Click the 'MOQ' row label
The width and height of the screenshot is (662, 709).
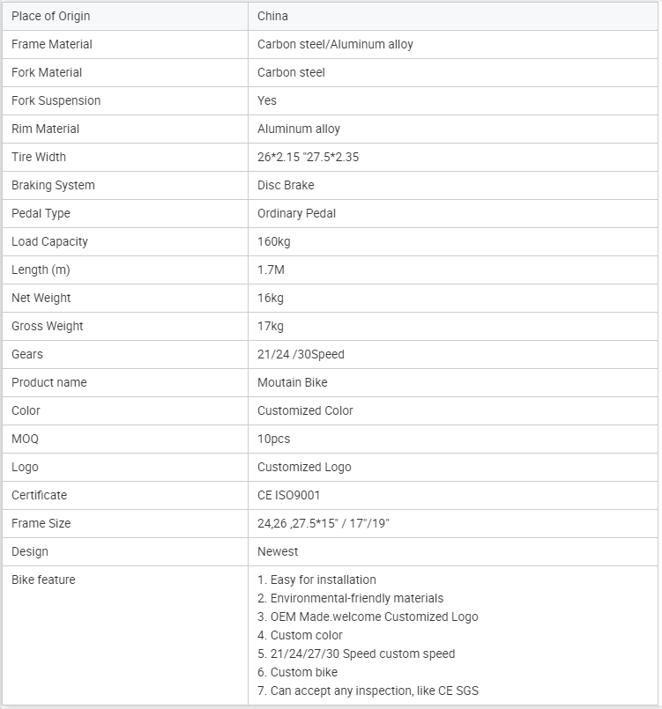[25, 439]
